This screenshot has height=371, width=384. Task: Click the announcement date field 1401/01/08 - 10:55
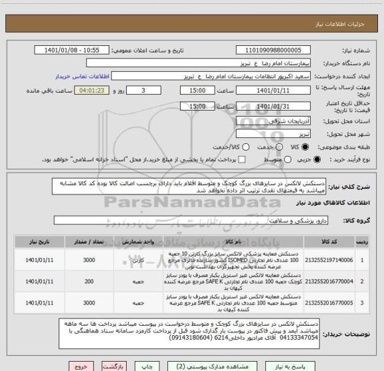pos(72,50)
